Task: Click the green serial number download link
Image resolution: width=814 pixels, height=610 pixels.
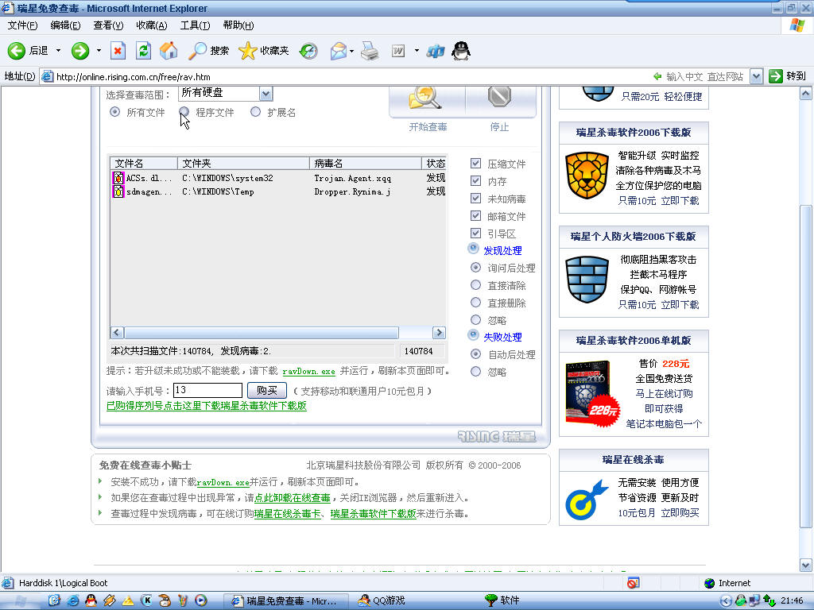Action: click(207, 406)
